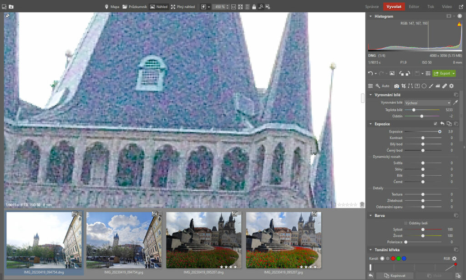Viewport: 466px width, 280px height.
Task: Open tonal curve settings gear
Action: pyautogui.click(x=454, y=259)
